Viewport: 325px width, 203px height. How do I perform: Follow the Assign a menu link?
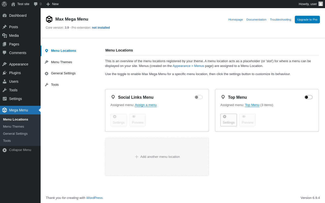[x=146, y=105]
